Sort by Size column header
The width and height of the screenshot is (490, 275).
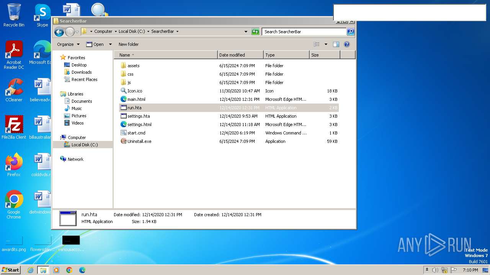[x=325, y=55]
